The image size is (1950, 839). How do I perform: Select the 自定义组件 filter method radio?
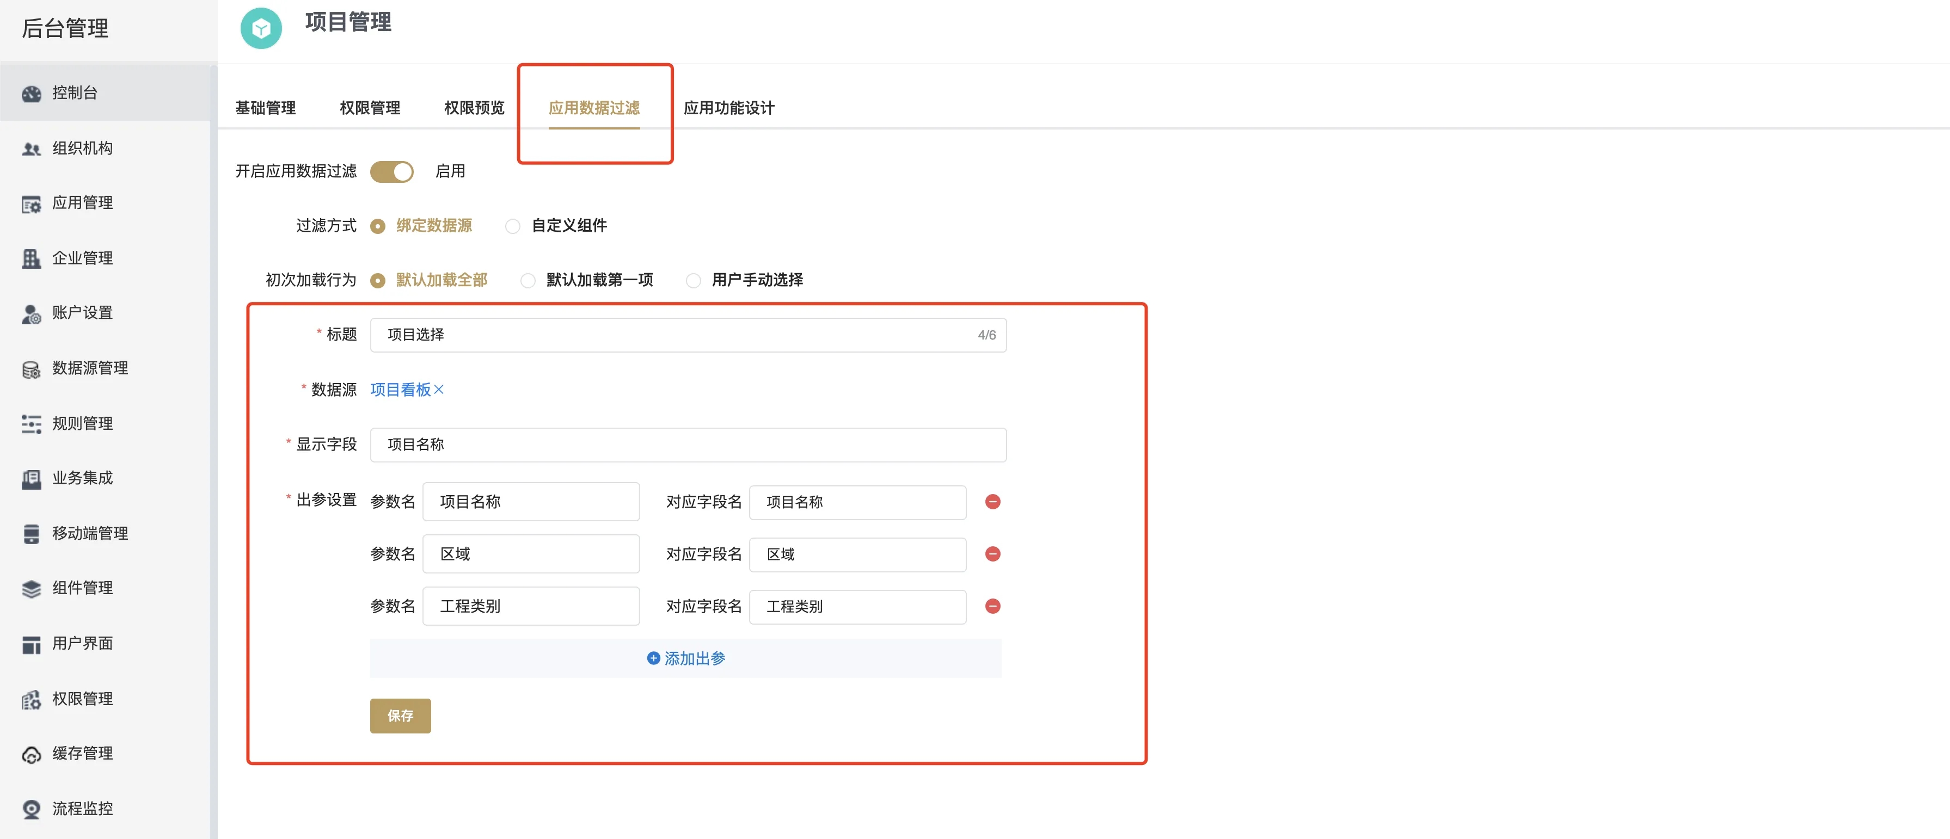tap(512, 226)
